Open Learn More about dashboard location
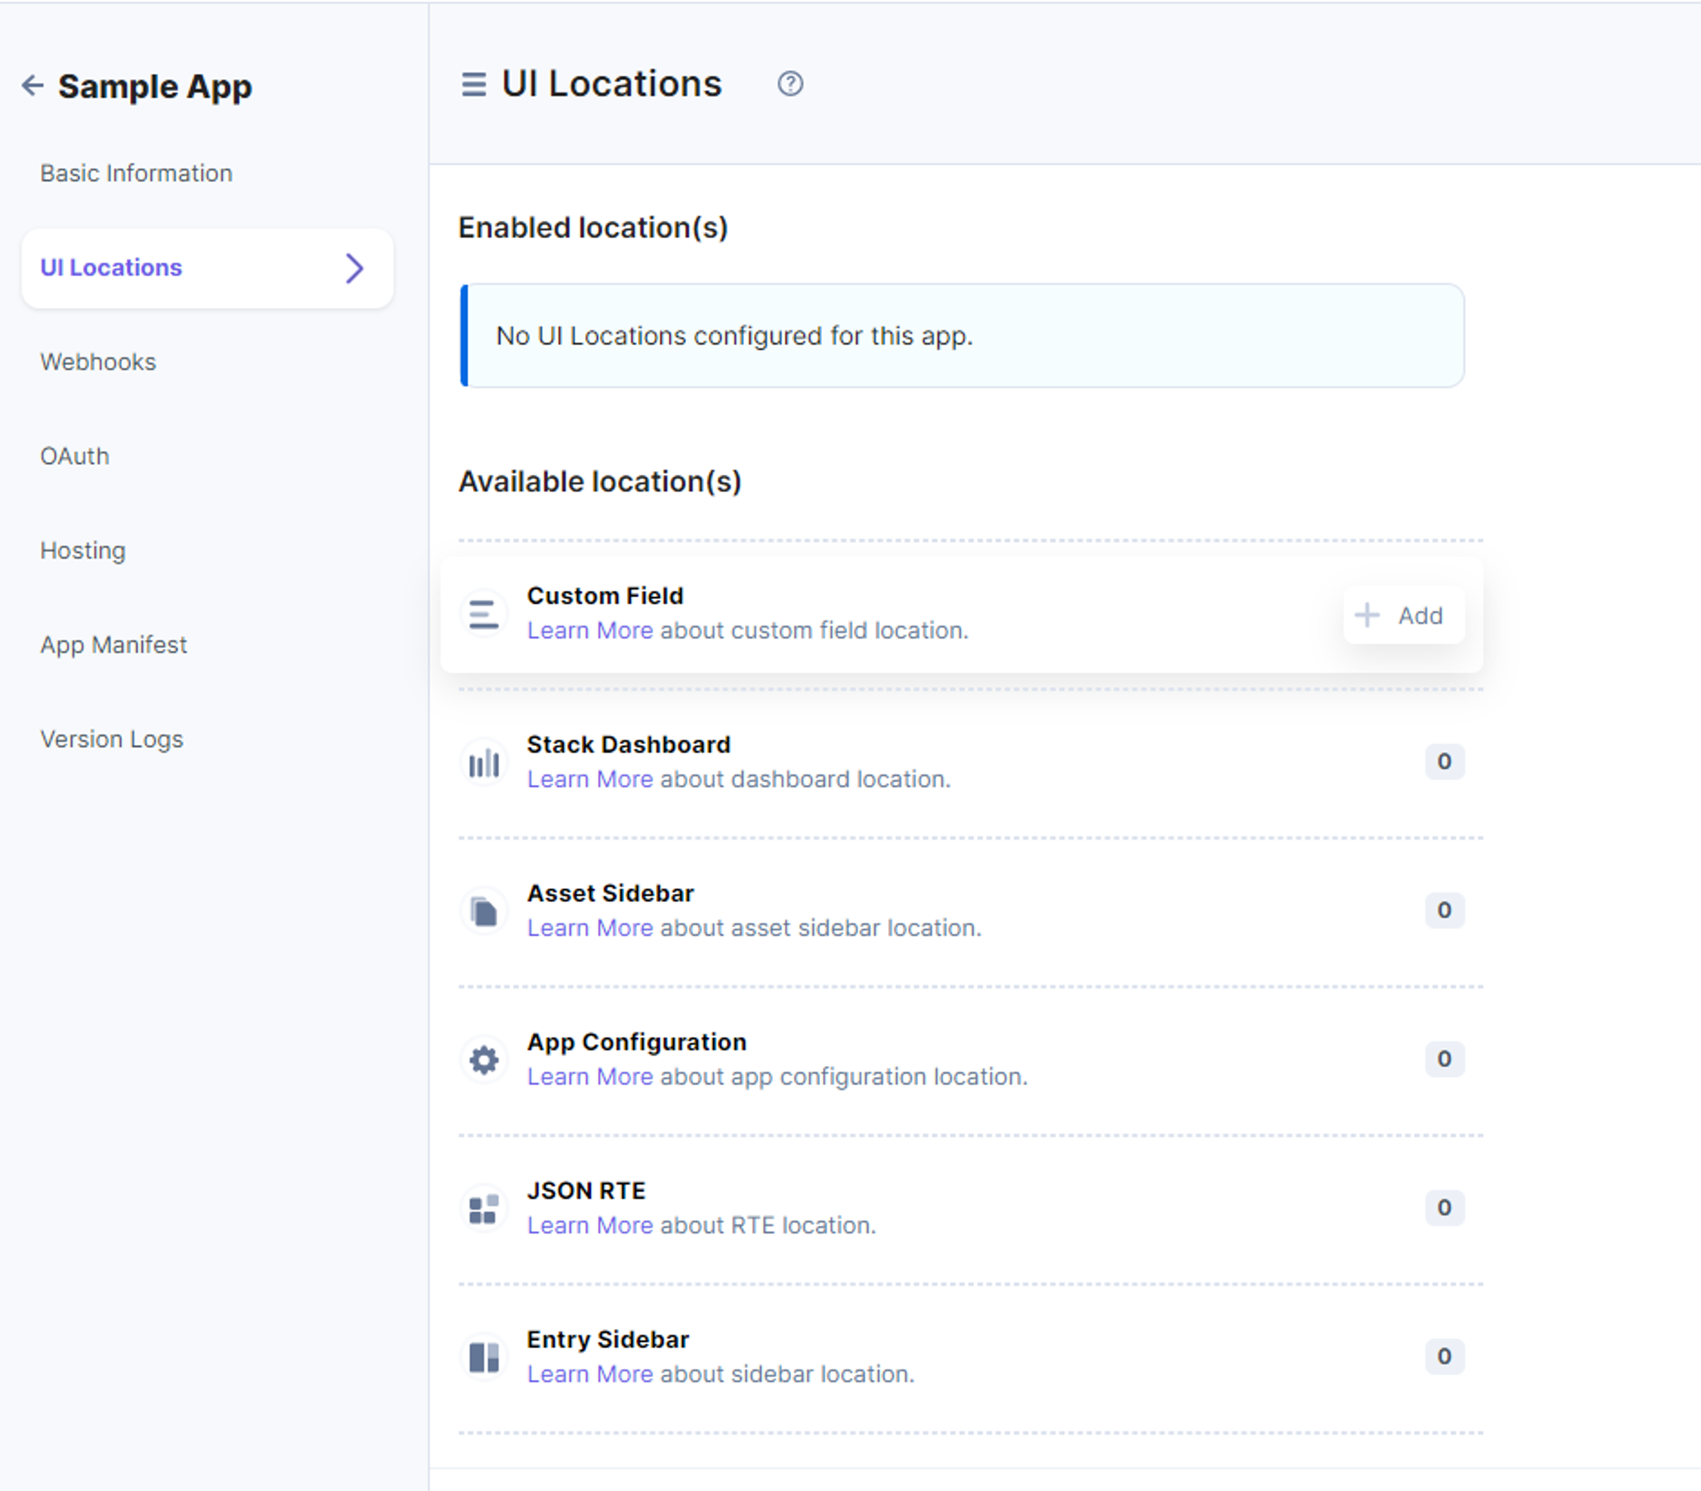This screenshot has width=1701, height=1491. (x=590, y=779)
